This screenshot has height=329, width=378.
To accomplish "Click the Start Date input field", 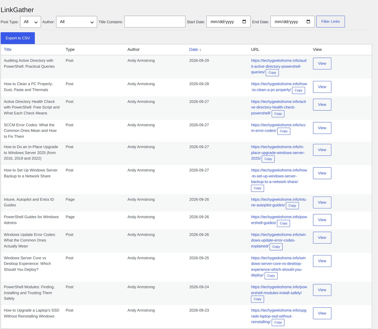I will pos(228,22).
